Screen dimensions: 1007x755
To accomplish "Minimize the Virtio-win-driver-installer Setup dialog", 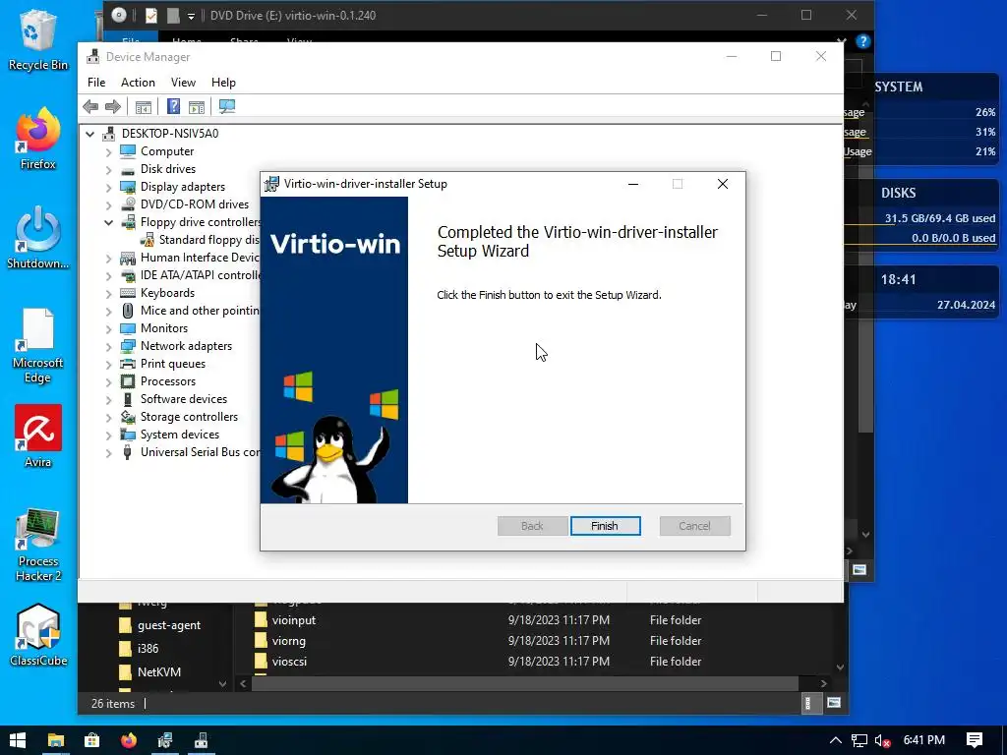I will [633, 184].
